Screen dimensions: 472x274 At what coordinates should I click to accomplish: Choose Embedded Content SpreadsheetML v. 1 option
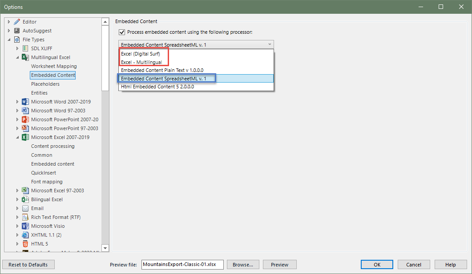coord(196,79)
